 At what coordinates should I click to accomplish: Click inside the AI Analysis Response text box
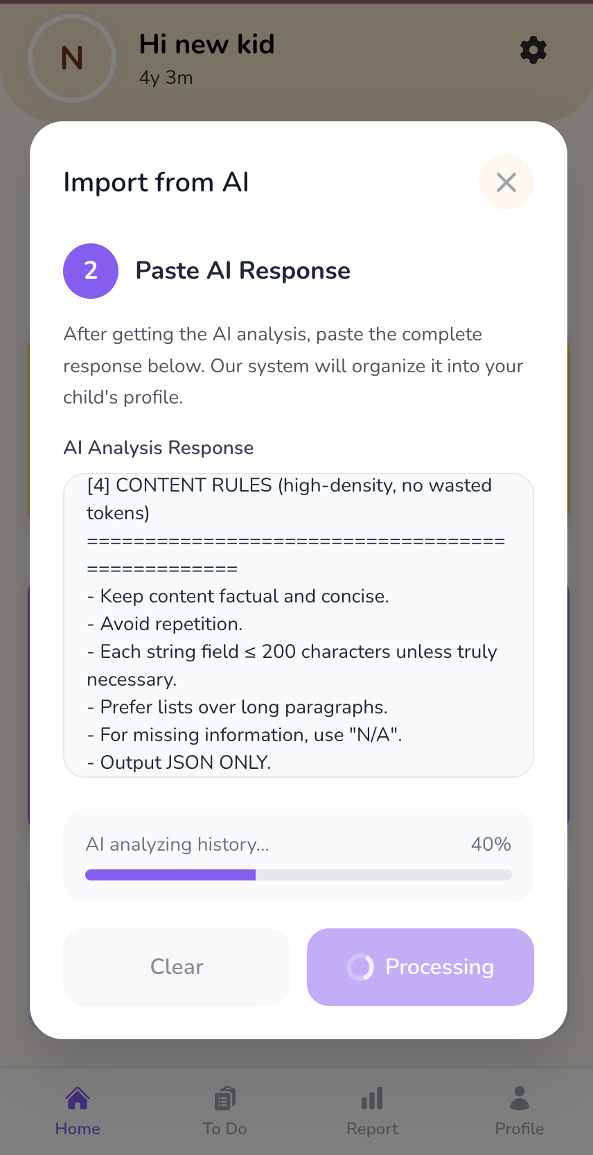[299, 625]
